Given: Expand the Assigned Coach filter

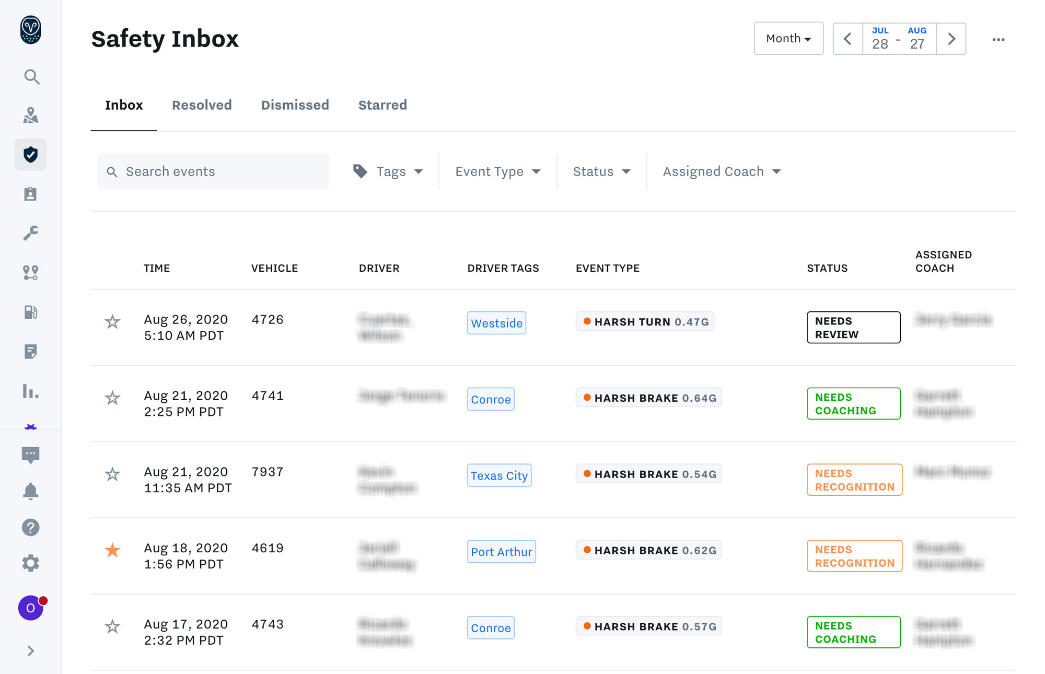Looking at the screenshot, I should click(721, 171).
